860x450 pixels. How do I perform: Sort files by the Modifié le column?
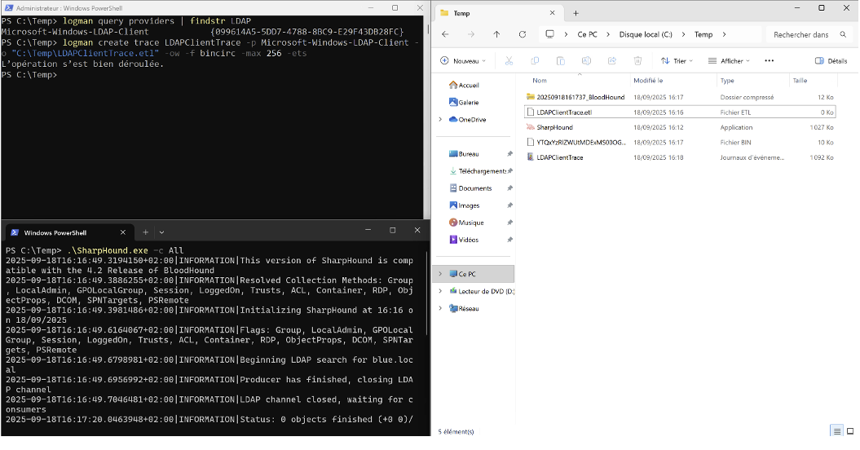tap(648, 81)
